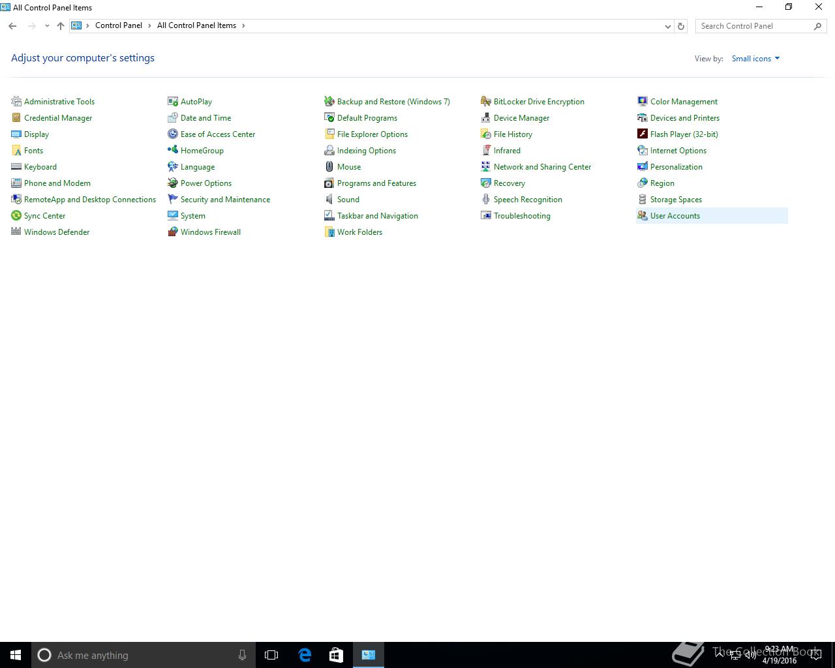This screenshot has height=668, width=835.
Task: Click the Sync Center green icon
Action: (16, 215)
